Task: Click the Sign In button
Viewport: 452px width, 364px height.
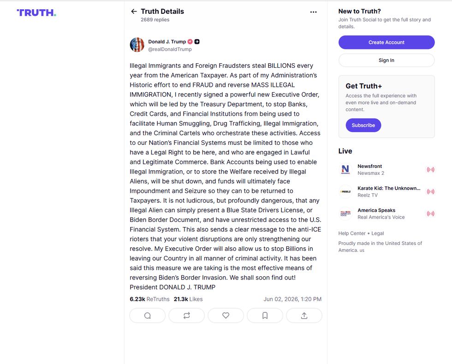Action: 387,60
